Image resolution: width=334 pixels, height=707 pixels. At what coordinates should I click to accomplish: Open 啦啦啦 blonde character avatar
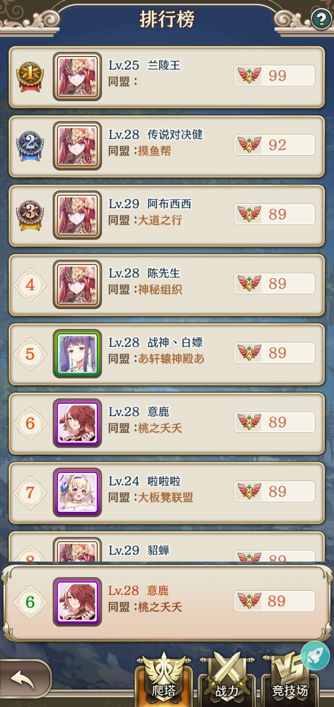pos(77,492)
